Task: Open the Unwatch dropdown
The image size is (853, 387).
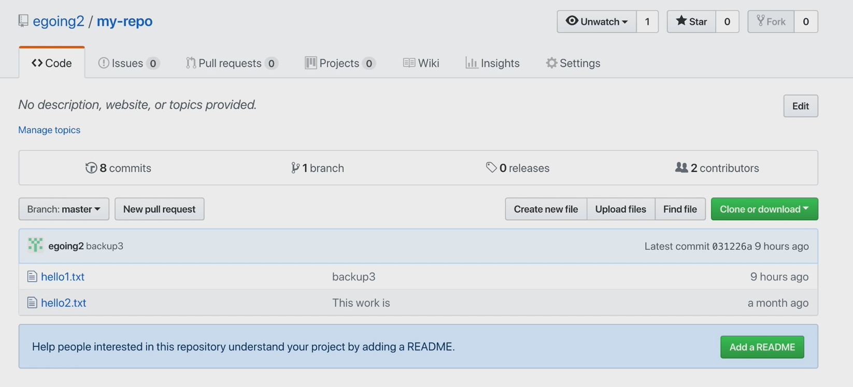Action: [x=596, y=21]
